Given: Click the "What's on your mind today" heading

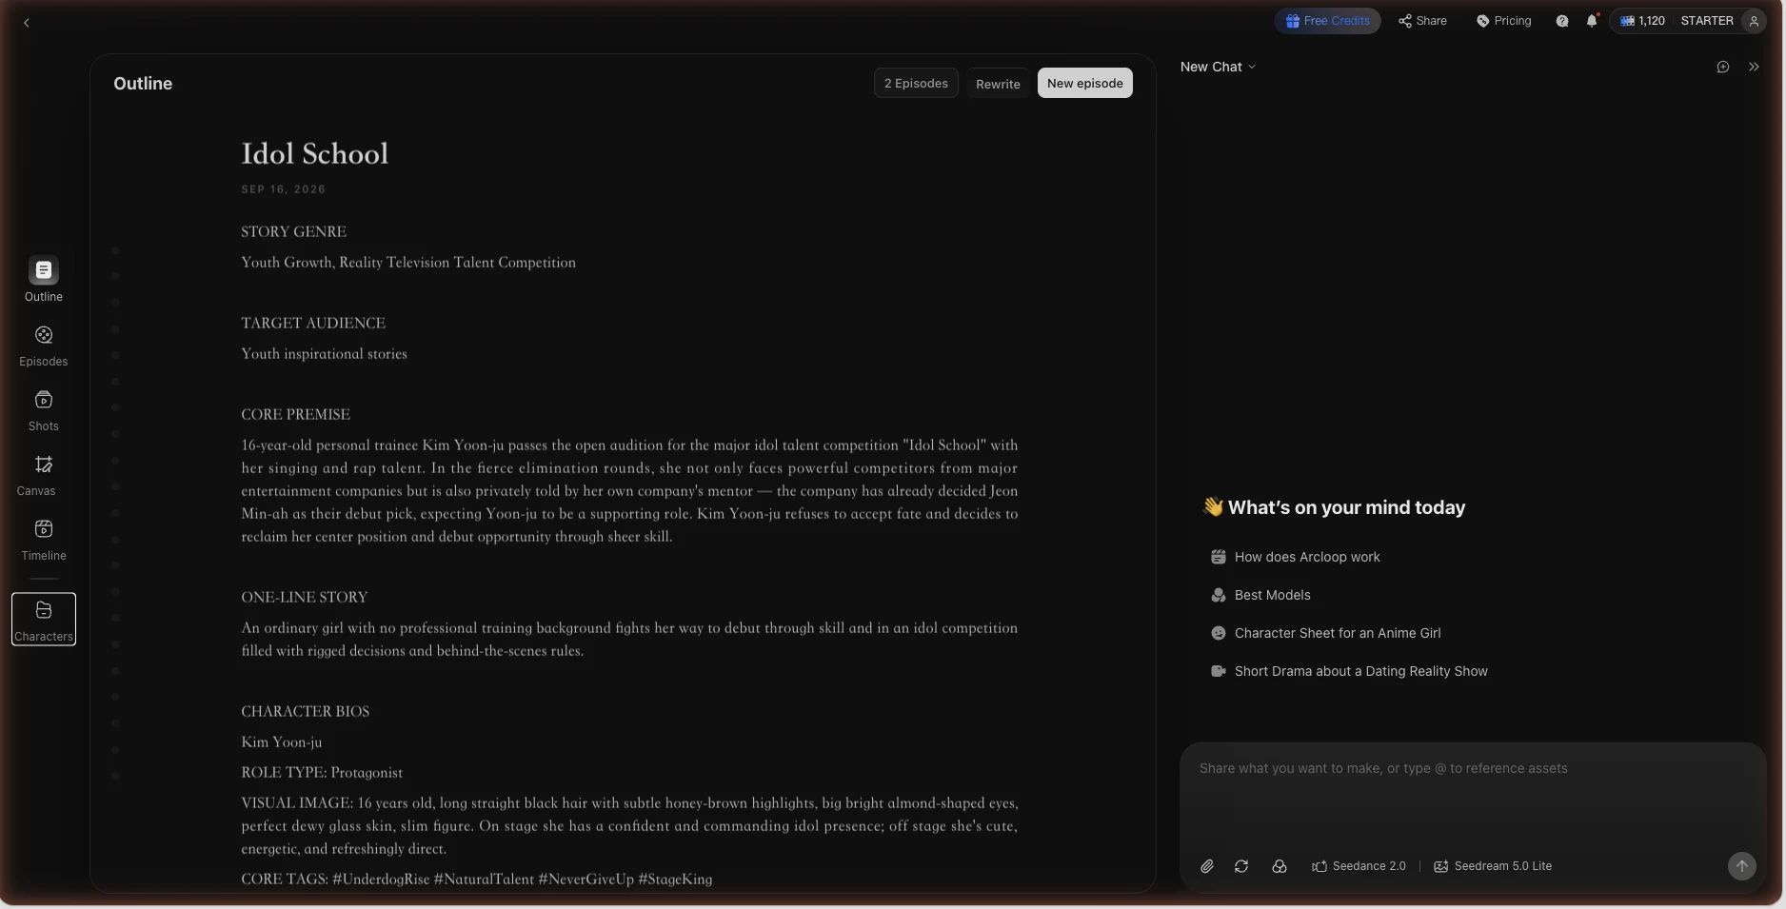Looking at the screenshot, I should [x=1334, y=507].
